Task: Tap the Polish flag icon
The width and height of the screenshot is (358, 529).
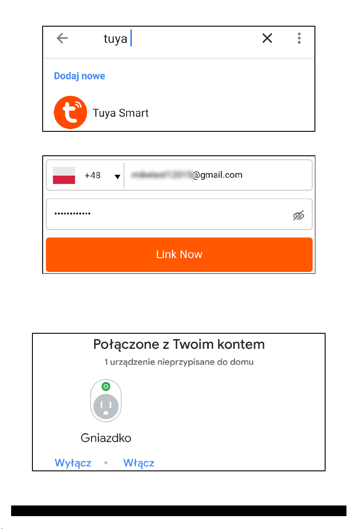Action: pos(64,175)
